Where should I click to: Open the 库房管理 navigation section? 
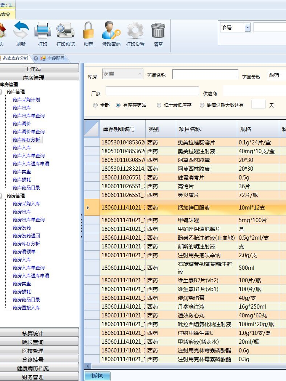[x=39, y=77]
